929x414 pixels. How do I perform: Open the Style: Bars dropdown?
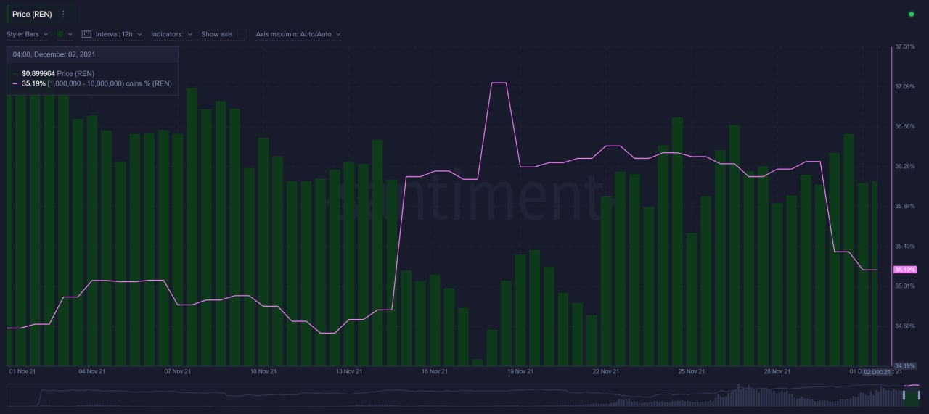pos(28,34)
